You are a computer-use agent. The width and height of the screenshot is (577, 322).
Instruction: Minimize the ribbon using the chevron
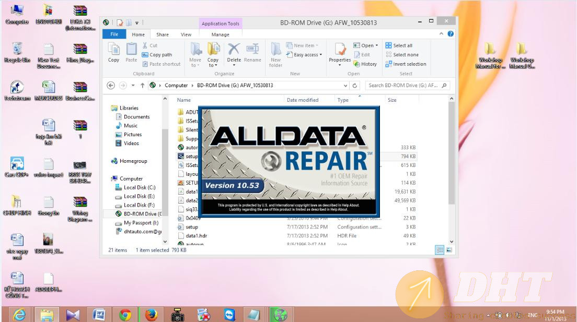click(442, 34)
